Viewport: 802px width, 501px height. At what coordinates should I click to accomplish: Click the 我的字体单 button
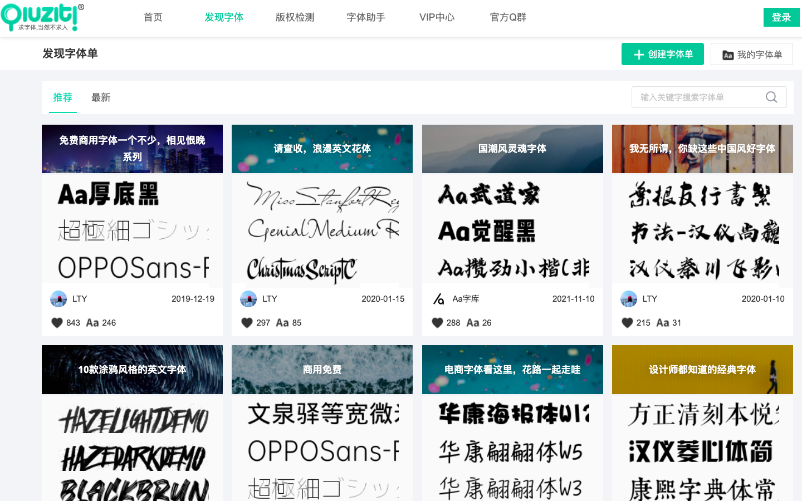coord(752,54)
